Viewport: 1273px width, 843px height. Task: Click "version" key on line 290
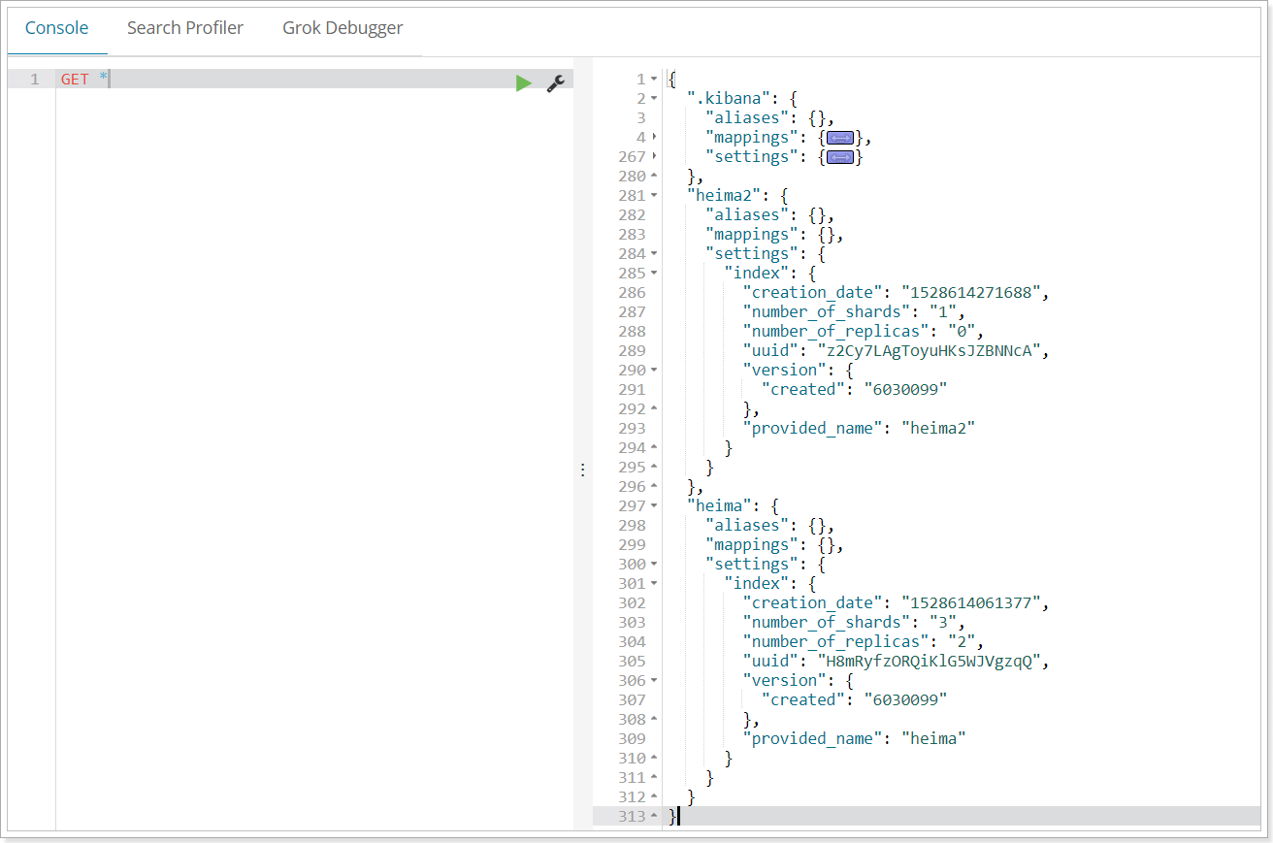coord(784,371)
